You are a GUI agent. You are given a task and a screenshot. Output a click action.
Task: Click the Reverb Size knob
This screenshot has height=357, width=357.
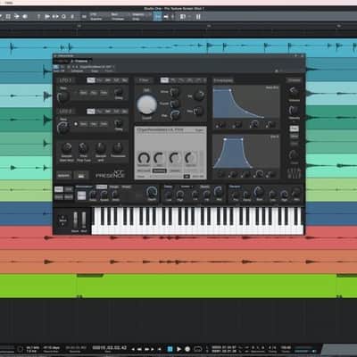coord(259,192)
